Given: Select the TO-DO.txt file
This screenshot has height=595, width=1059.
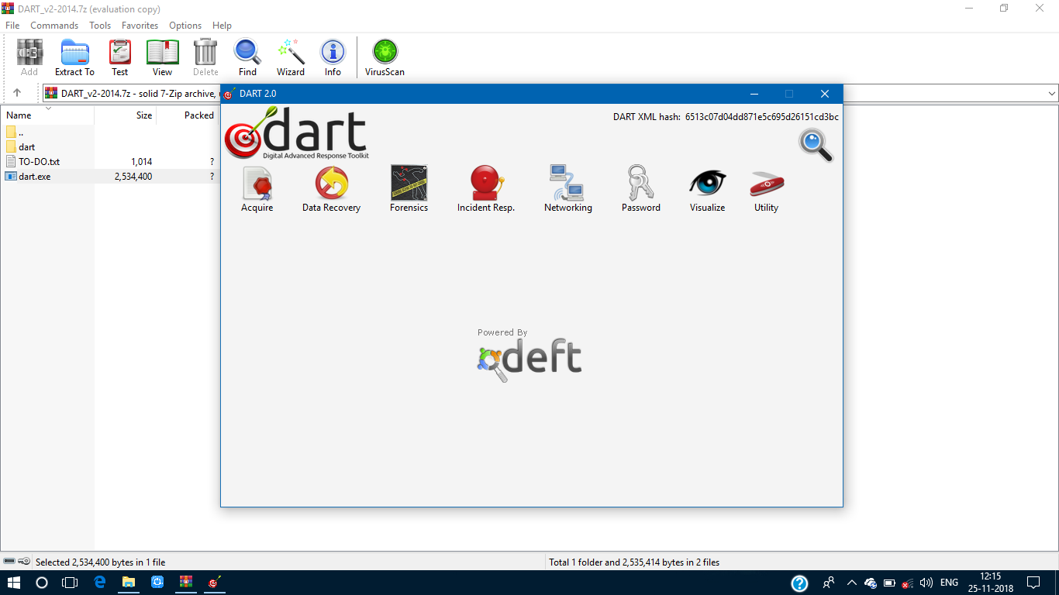Looking at the screenshot, I should [33, 162].
